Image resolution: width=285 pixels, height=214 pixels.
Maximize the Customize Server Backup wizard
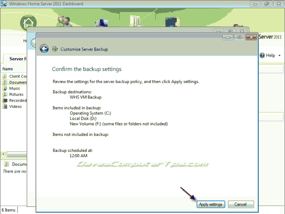click(240, 37)
